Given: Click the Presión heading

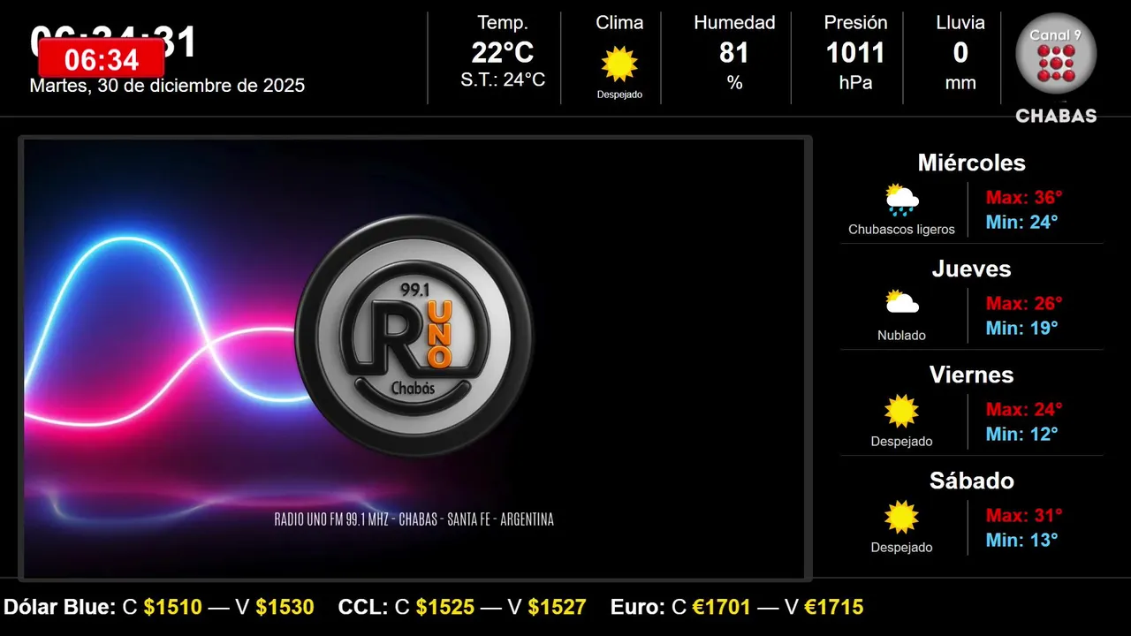Looking at the screenshot, I should click(x=855, y=23).
